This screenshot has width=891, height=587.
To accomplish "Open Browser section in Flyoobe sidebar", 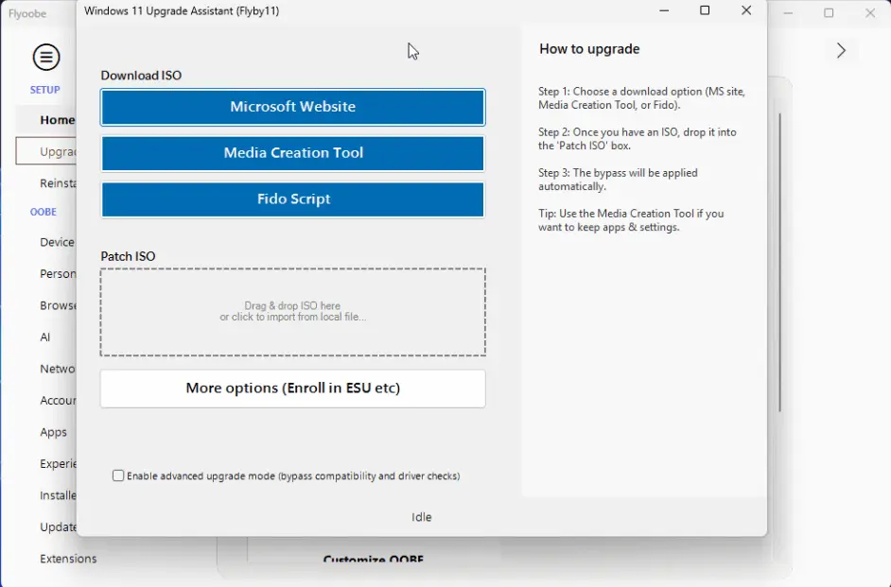I will click(x=58, y=305).
